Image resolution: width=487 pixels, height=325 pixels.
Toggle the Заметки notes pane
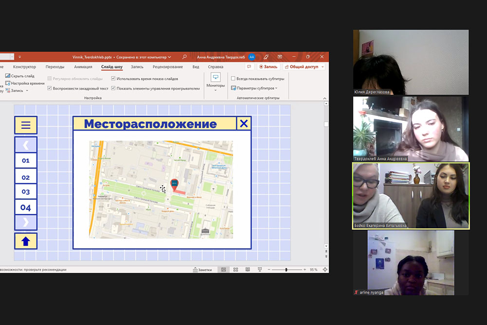click(x=202, y=269)
